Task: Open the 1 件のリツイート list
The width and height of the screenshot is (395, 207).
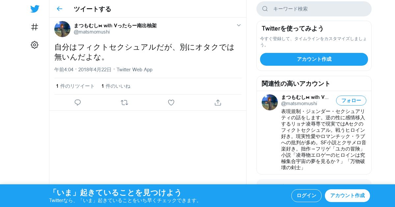Action: coord(75,86)
